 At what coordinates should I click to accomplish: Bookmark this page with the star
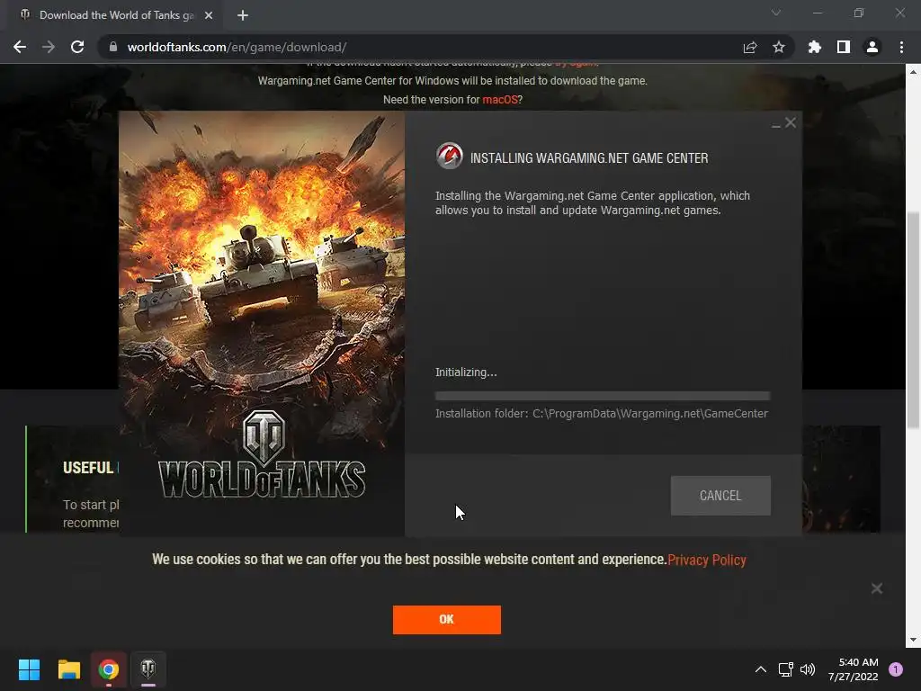point(779,47)
